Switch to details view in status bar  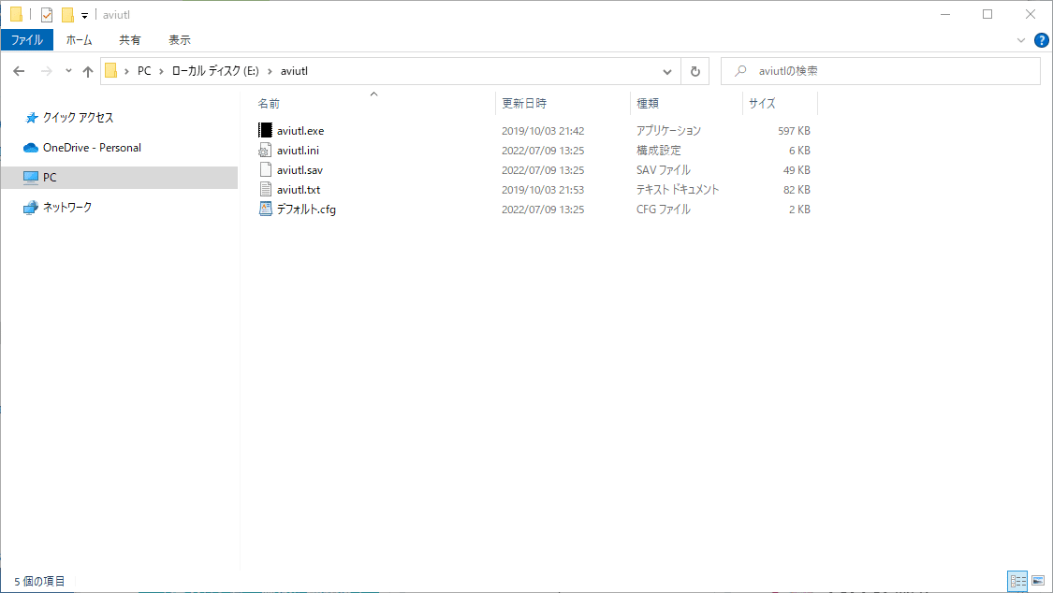point(1018,581)
